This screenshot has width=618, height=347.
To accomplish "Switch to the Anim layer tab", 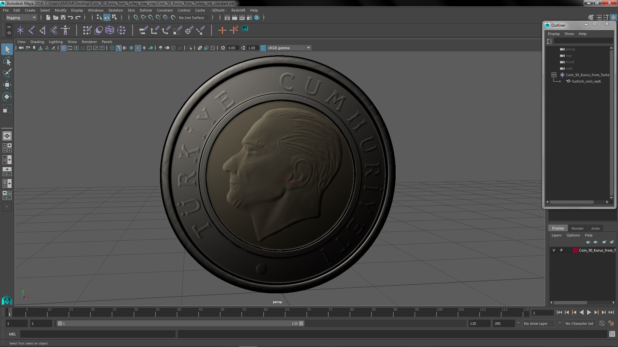I will click(x=595, y=228).
